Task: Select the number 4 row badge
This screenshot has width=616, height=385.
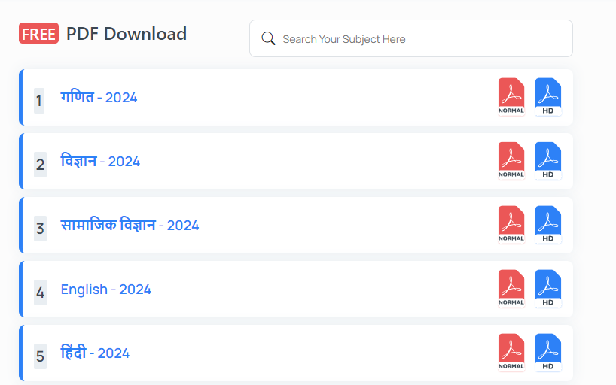Action: click(40, 292)
